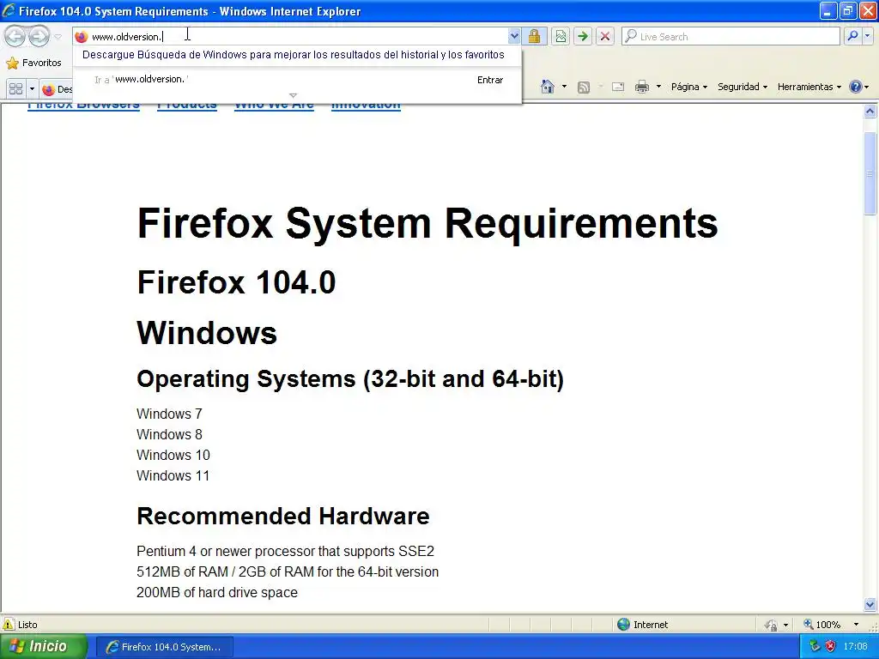Click the Live Search input box
Image resolution: width=879 pixels, height=659 pixels.
click(731, 36)
